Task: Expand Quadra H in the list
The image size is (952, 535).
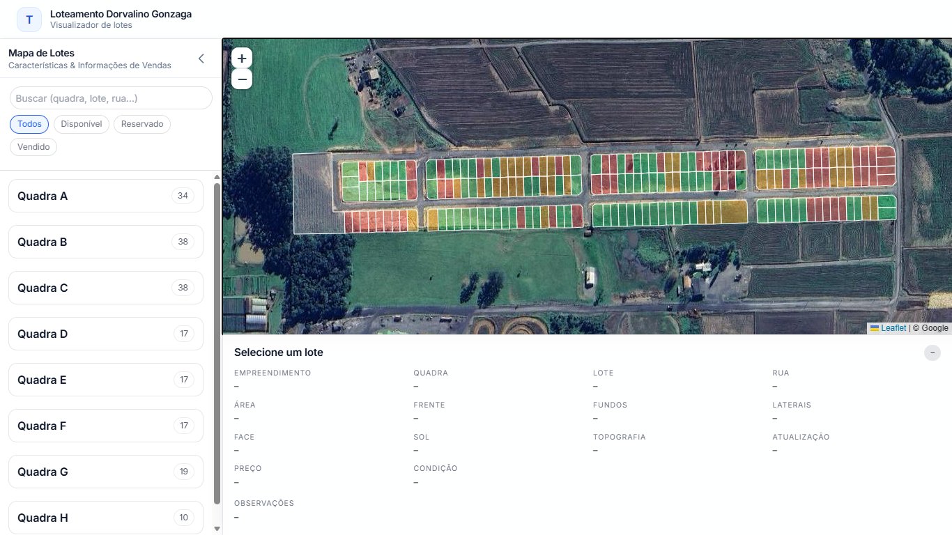Action: [x=106, y=518]
